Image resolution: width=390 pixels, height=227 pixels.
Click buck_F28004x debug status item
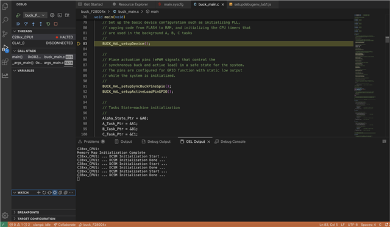click(92, 225)
